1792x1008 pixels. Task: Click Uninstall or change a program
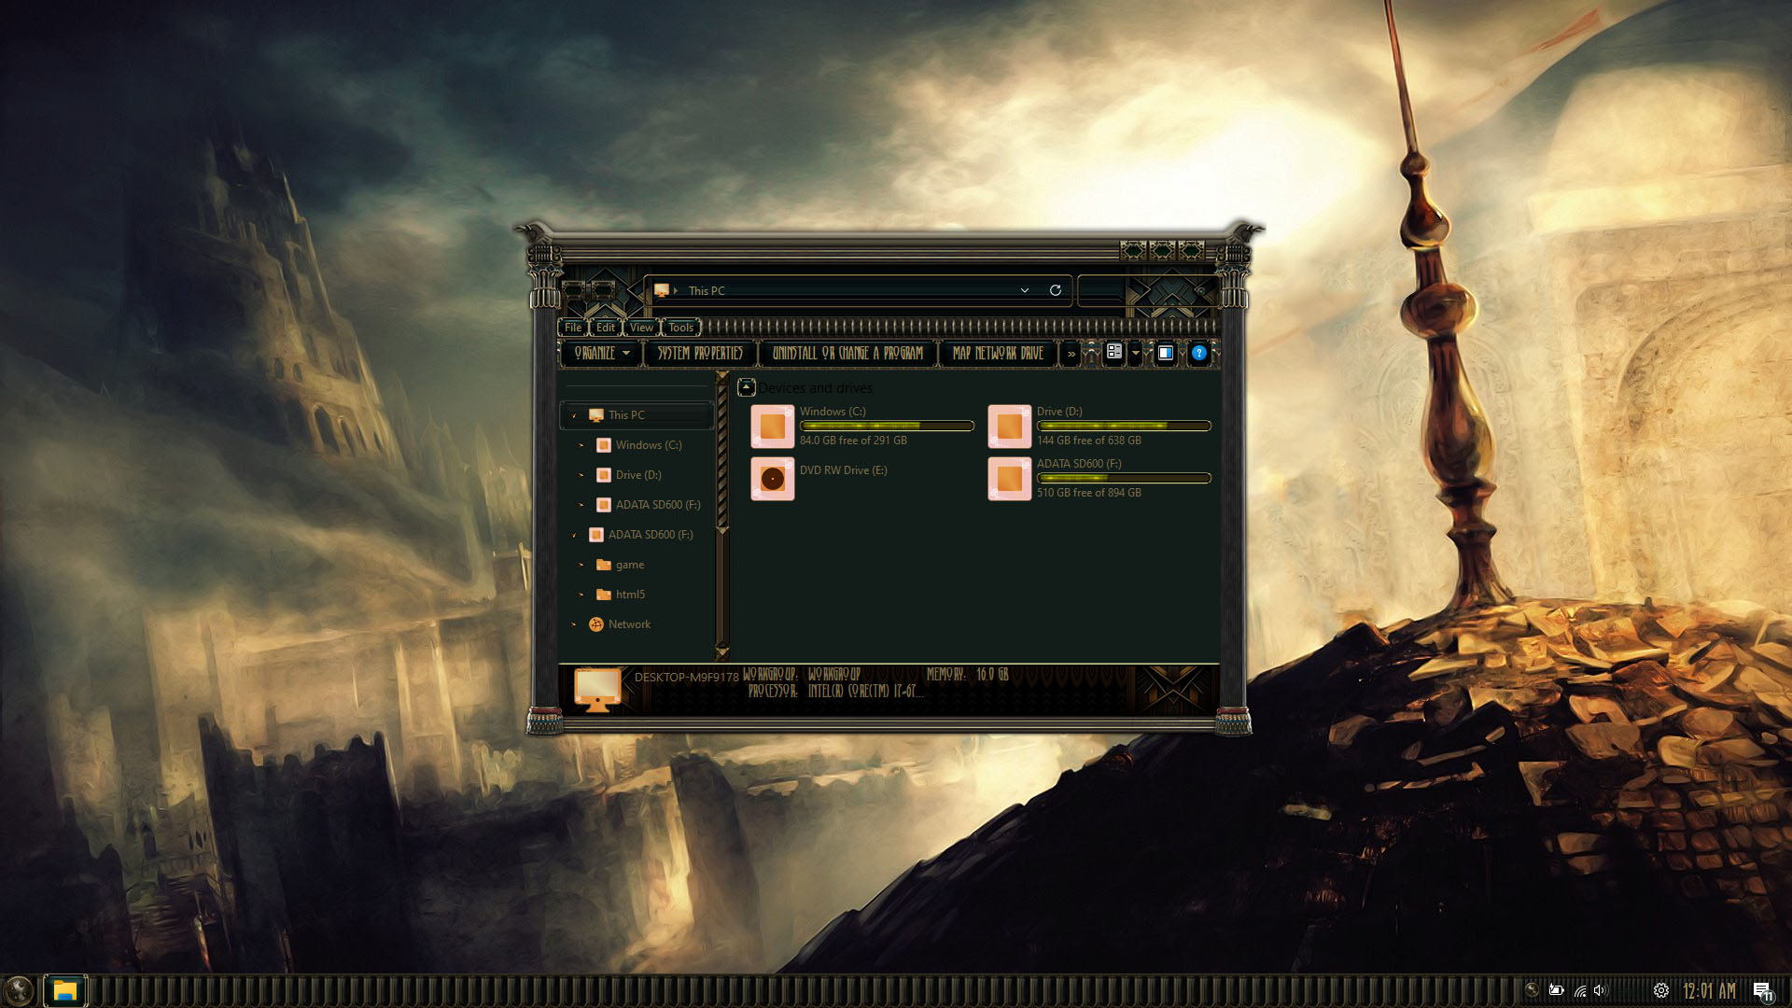click(847, 353)
